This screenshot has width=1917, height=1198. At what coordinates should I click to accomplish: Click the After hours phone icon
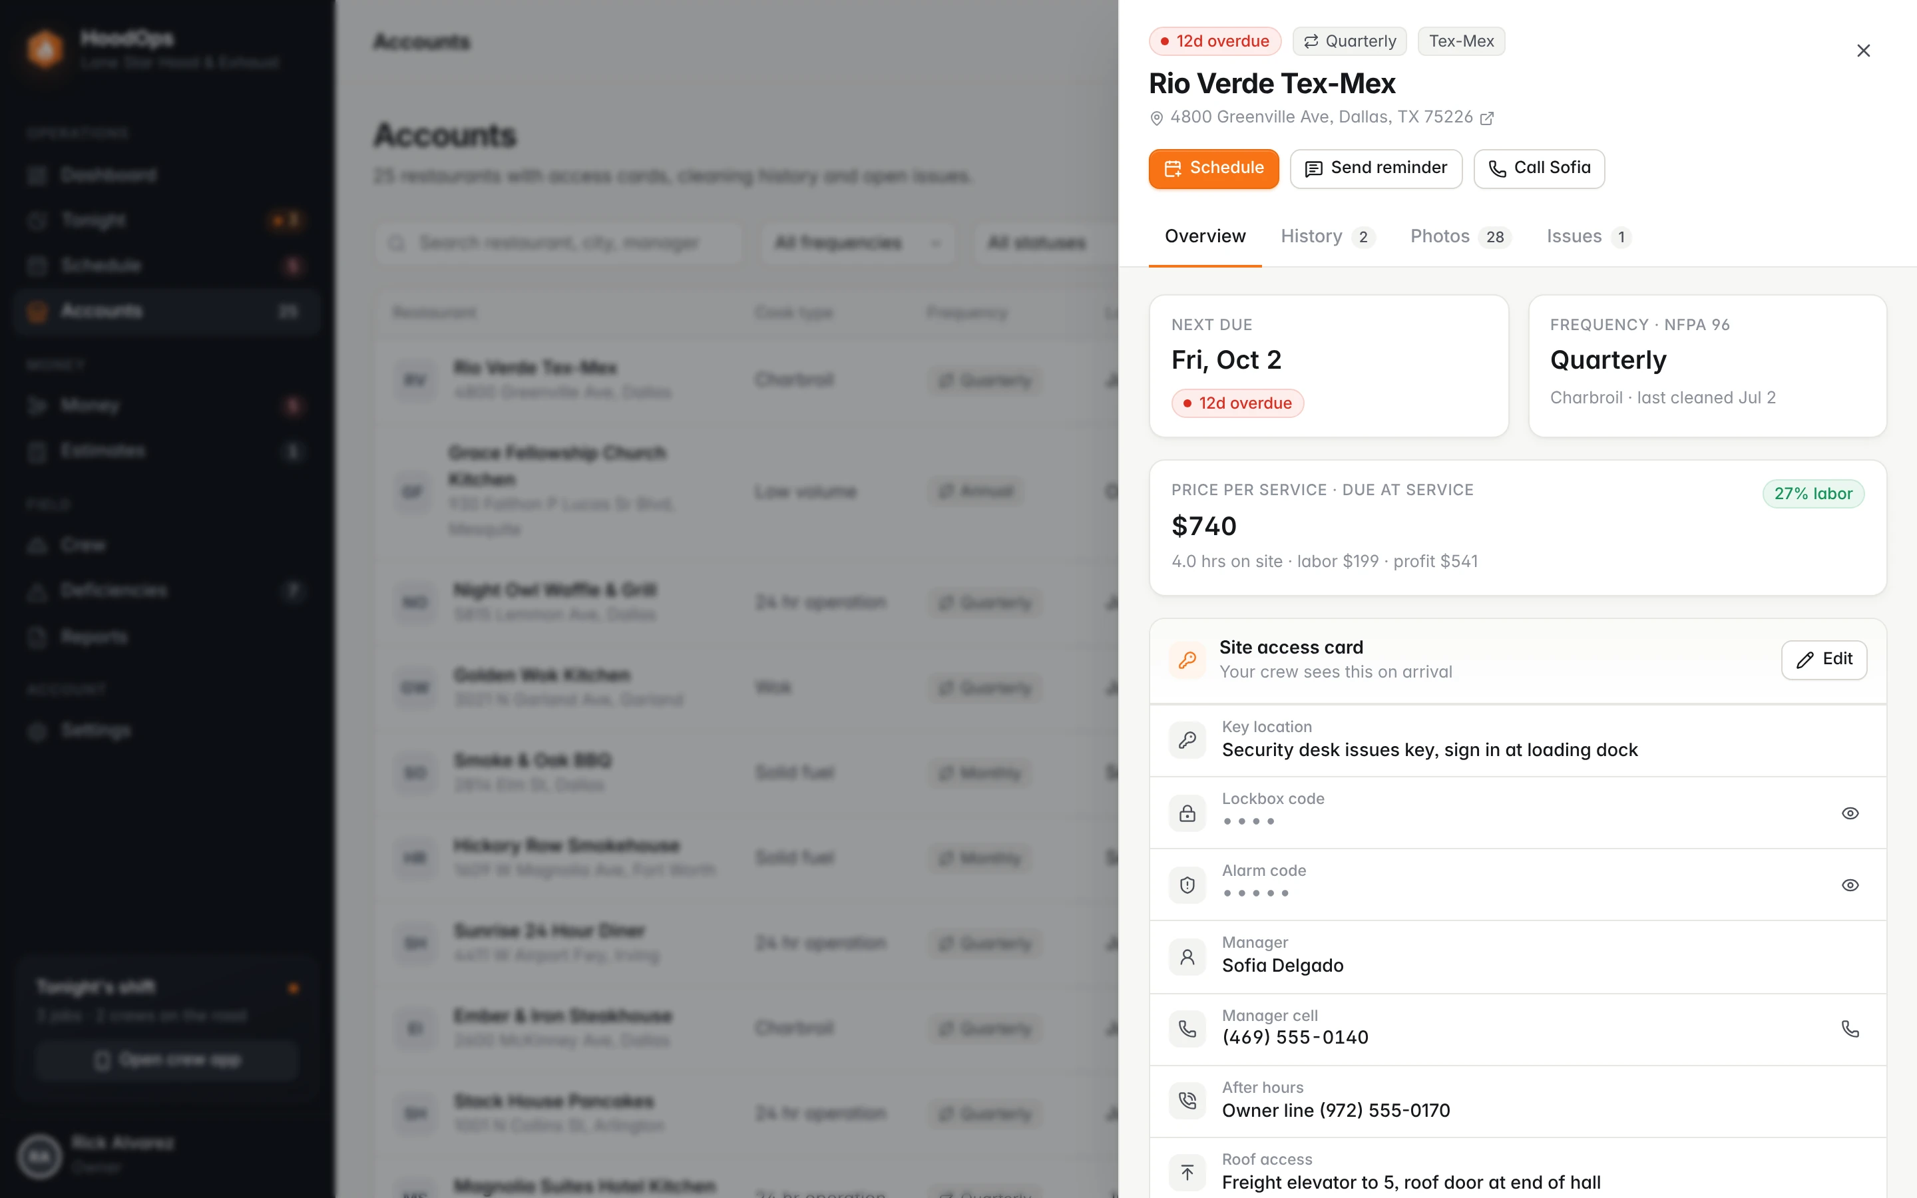click(1187, 1099)
